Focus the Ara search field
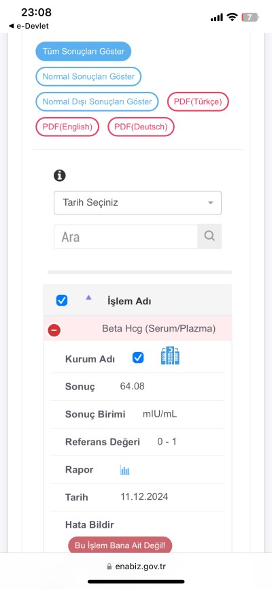The image size is (272, 589). pyautogui.click(x=126, y=237)
